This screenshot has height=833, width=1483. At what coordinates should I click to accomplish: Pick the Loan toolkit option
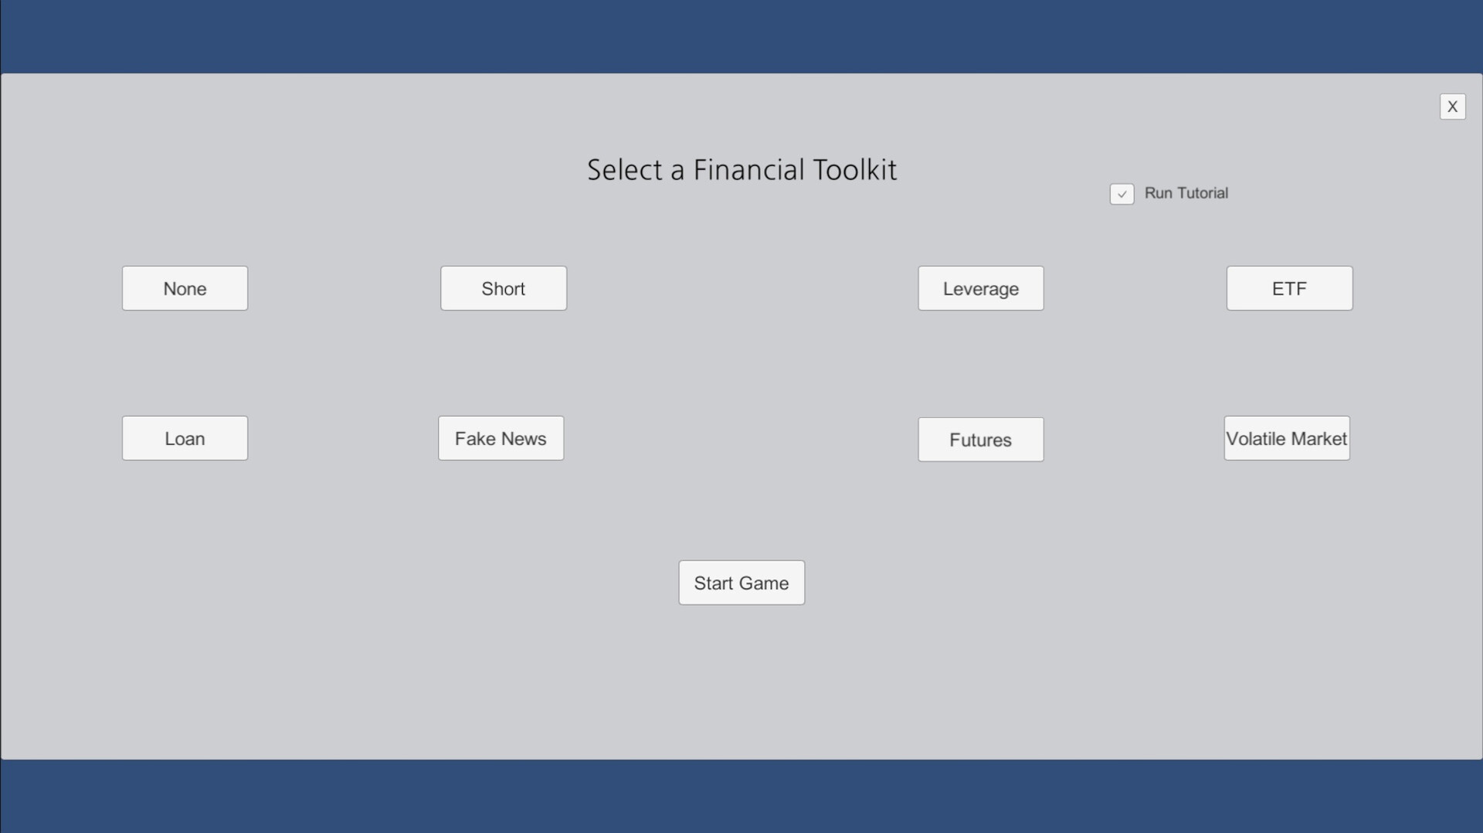coord(184,438)
